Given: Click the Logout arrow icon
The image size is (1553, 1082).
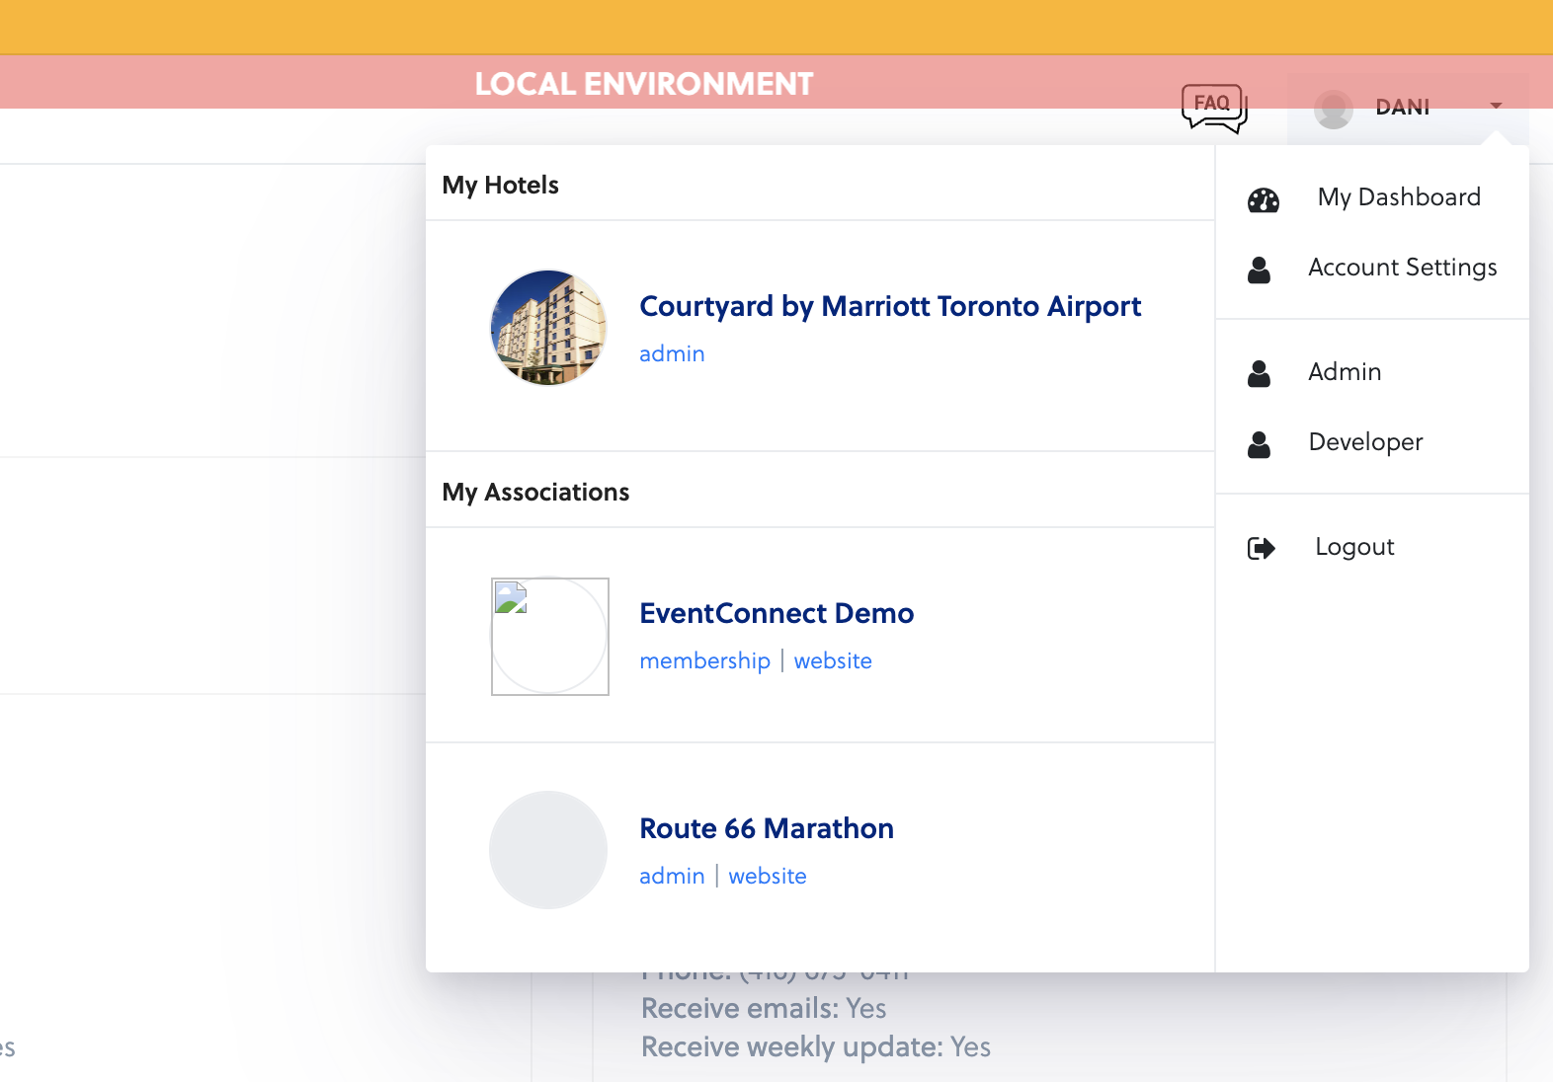Looking at the screenshot, I should pos(1262,548).
